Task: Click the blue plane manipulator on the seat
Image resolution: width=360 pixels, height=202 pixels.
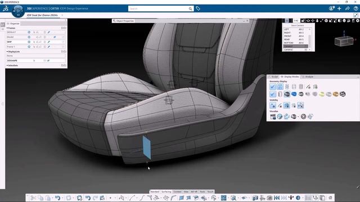Action: coord(147,147)
